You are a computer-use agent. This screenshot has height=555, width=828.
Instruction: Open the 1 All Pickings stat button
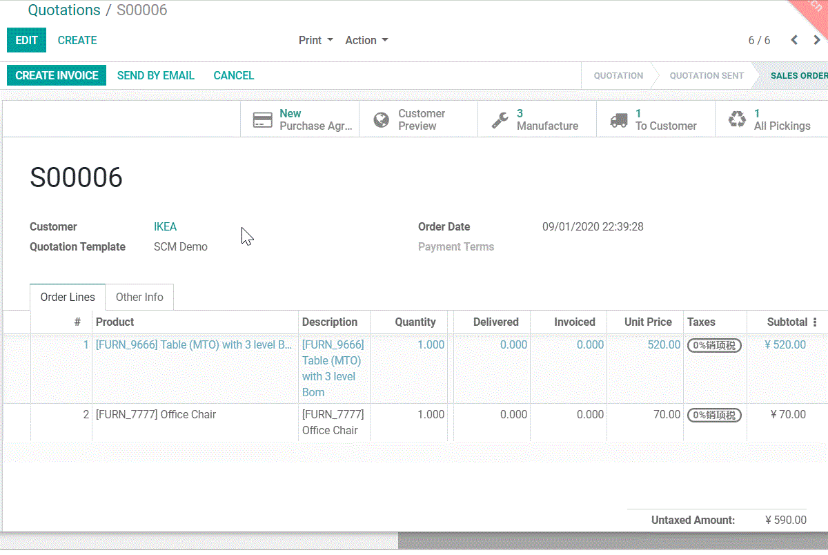point(771,119)
